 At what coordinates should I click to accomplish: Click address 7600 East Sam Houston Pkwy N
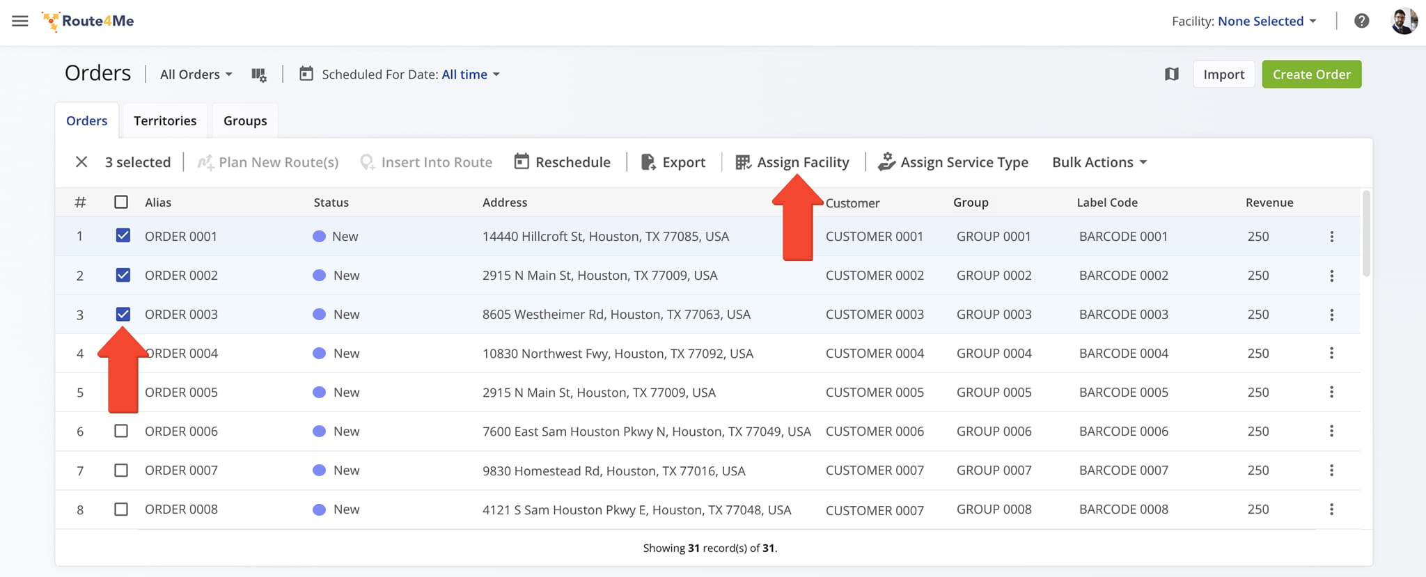(x=647, y=432)
